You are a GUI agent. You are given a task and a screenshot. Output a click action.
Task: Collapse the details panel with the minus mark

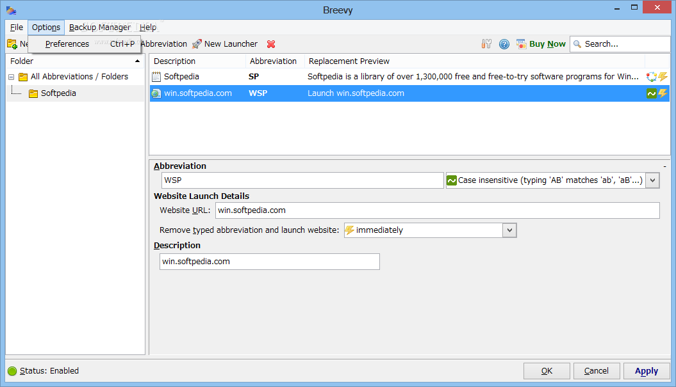pos(665,166)
